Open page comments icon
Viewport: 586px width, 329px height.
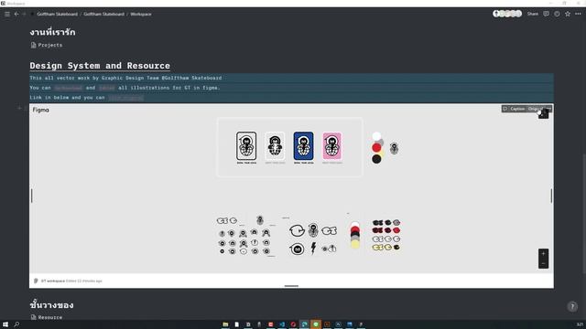[x=546, y=14]
